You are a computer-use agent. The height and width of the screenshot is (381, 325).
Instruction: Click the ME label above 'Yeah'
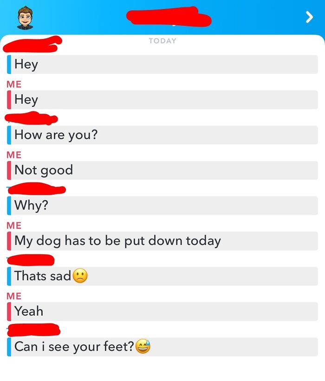(x=14, y=296)
